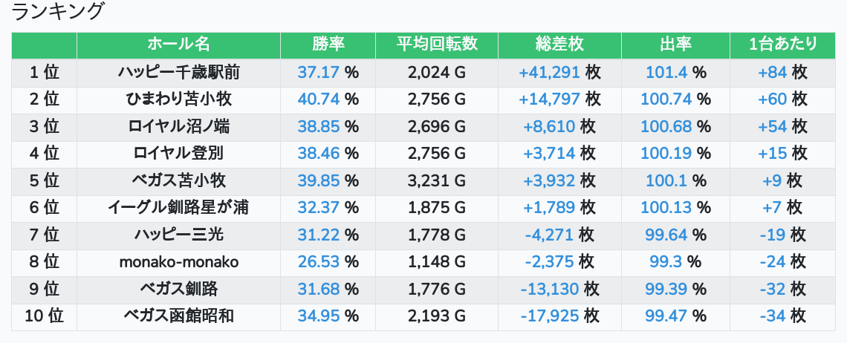
Task: Click the ホール名 column header
Action: (178, 45)
